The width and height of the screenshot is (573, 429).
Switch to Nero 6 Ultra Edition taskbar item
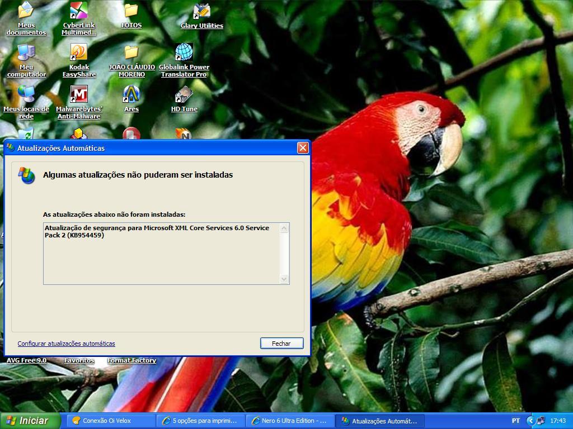(291, 421)
